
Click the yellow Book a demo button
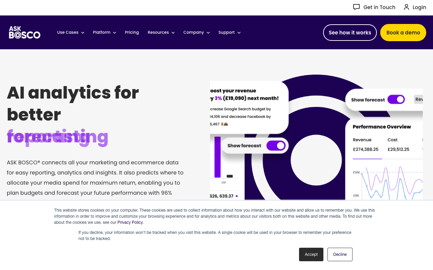click(403, 32)
